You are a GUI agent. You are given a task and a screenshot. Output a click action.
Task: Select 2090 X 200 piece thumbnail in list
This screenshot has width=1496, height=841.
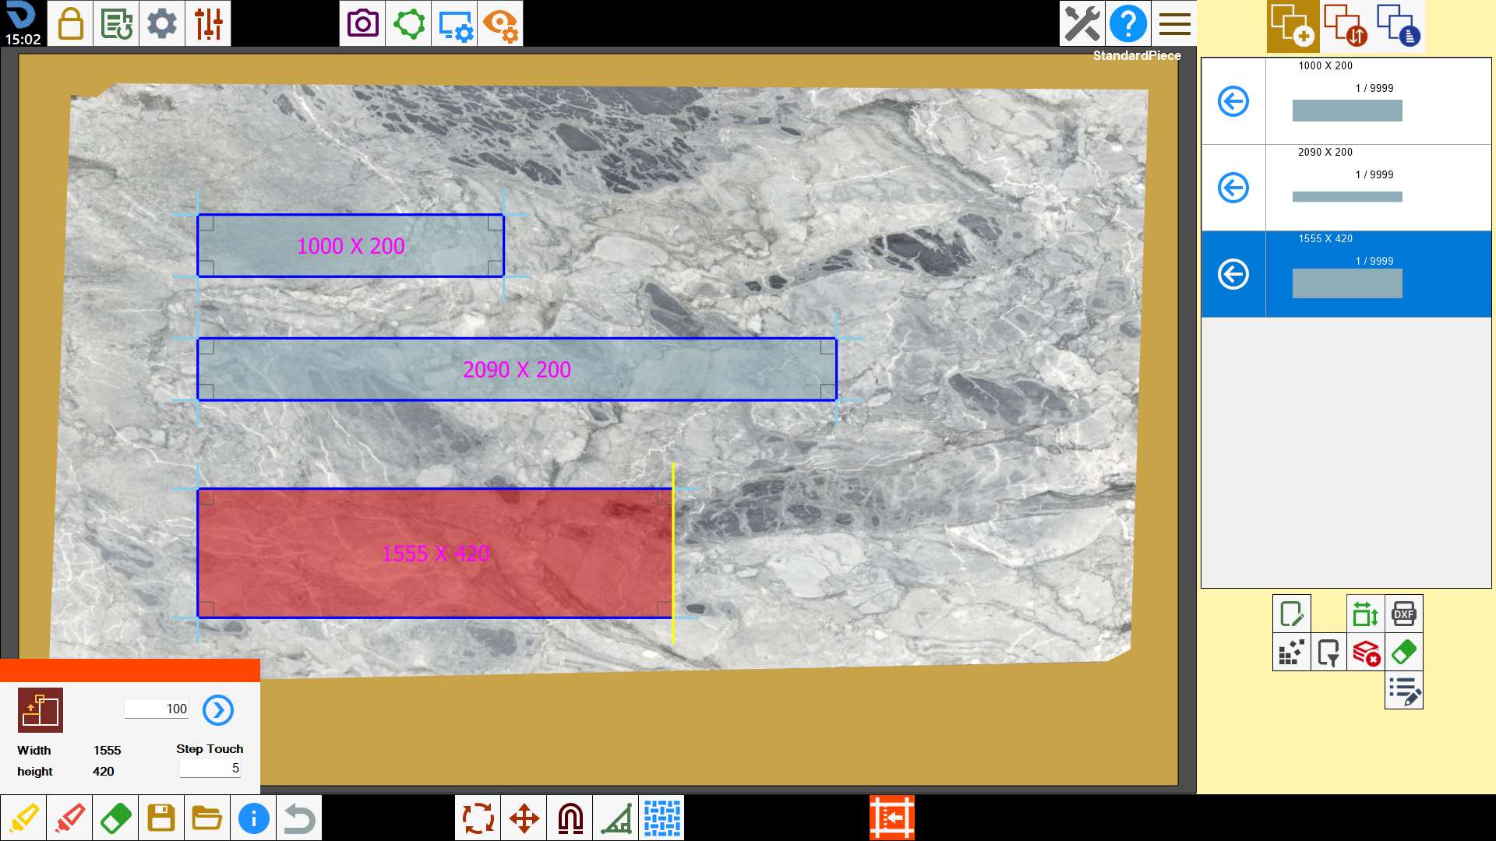coord(1347,197)
